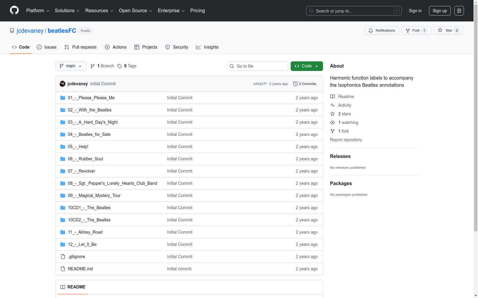Open the beatlesFC repository name link

tap(62, 31)
